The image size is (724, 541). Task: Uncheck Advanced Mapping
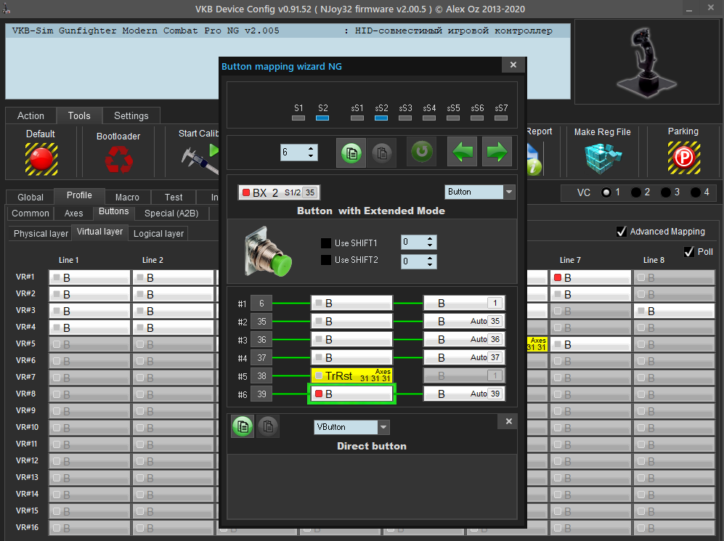(622, 231)
